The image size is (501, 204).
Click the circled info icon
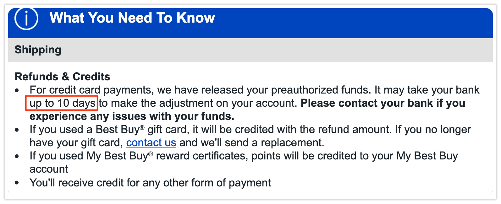pyautogui.click(x=26, y=19)
